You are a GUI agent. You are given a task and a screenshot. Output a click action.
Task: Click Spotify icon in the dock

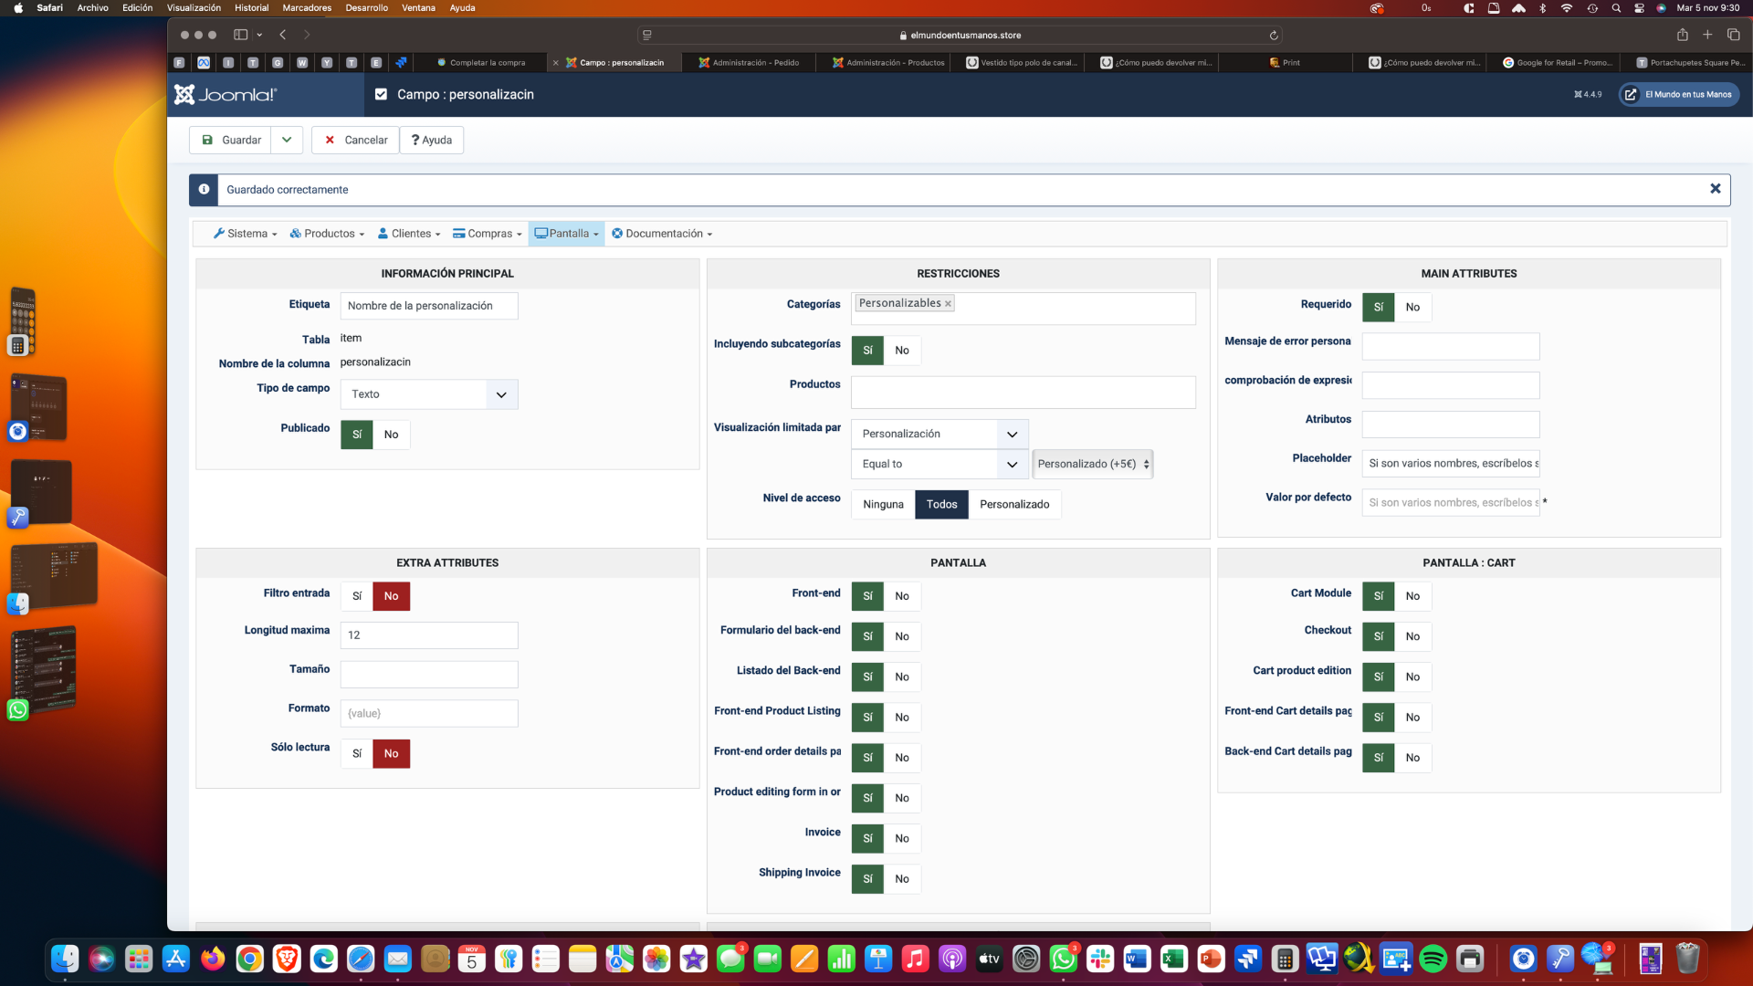(1433, 959)
